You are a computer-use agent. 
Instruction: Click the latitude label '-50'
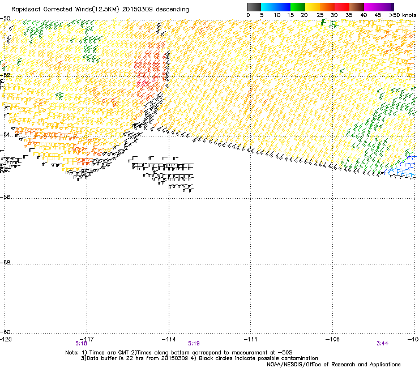coord(5,19)
